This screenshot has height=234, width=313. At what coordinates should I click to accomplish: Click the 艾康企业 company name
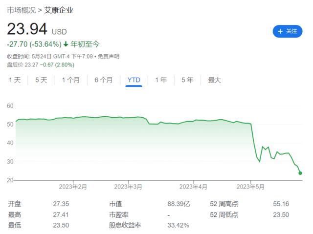click(59, 10)
